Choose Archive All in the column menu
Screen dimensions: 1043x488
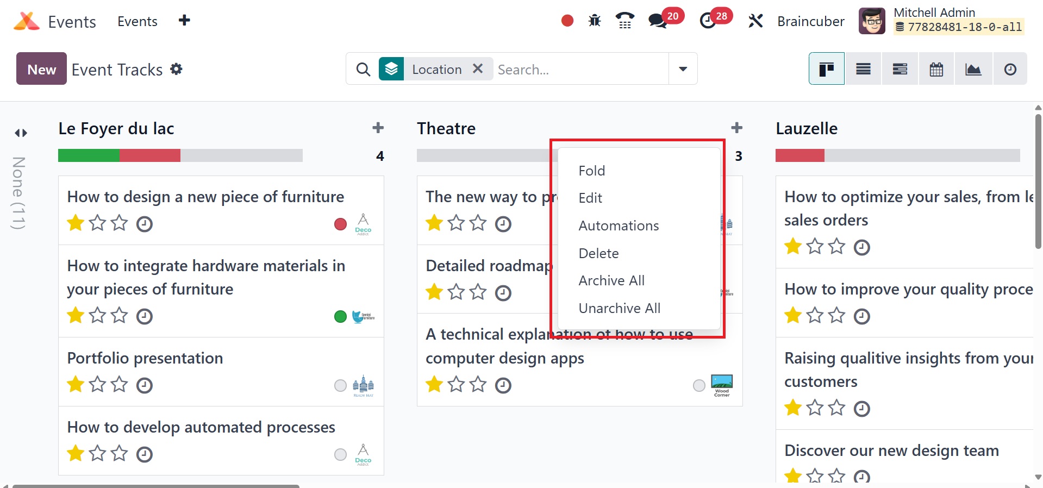coord(611,280)
